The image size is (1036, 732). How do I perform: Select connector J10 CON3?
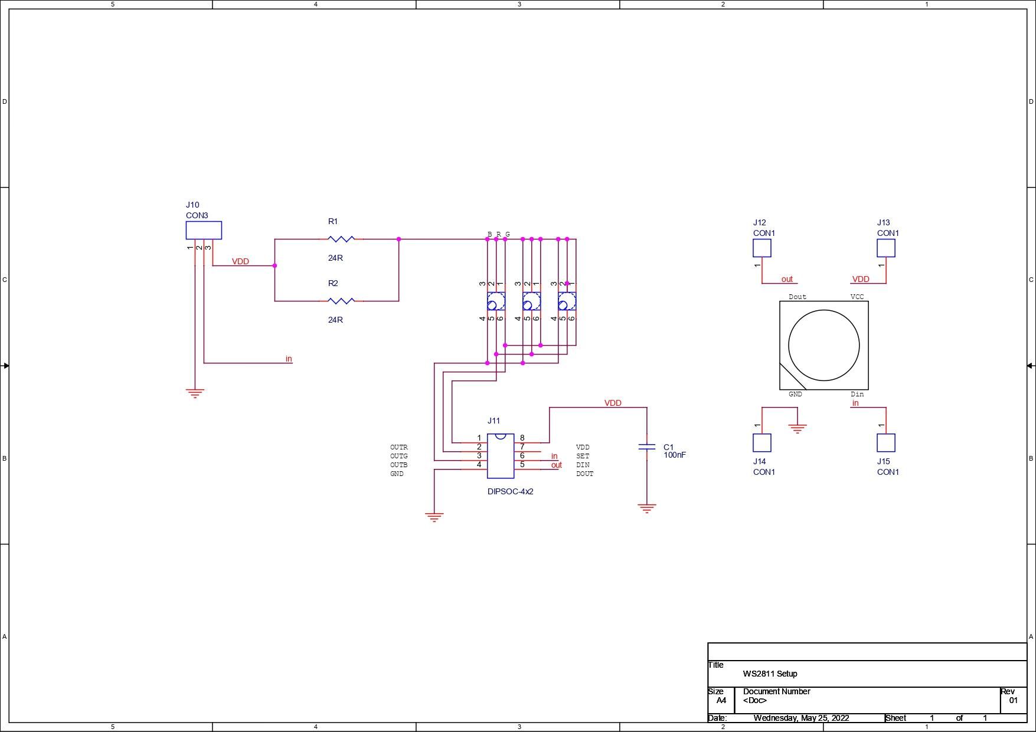click(204, 230)
